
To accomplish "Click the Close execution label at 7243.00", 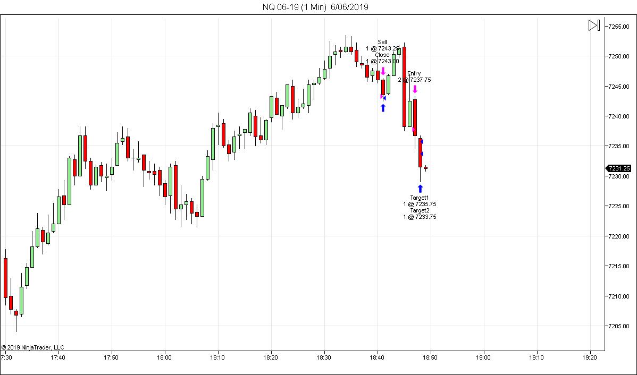I will pyautogui.click(x=382, y=58).
